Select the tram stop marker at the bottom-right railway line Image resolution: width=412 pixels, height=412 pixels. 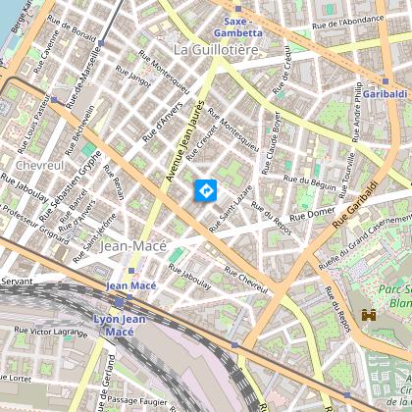point(347,395)
